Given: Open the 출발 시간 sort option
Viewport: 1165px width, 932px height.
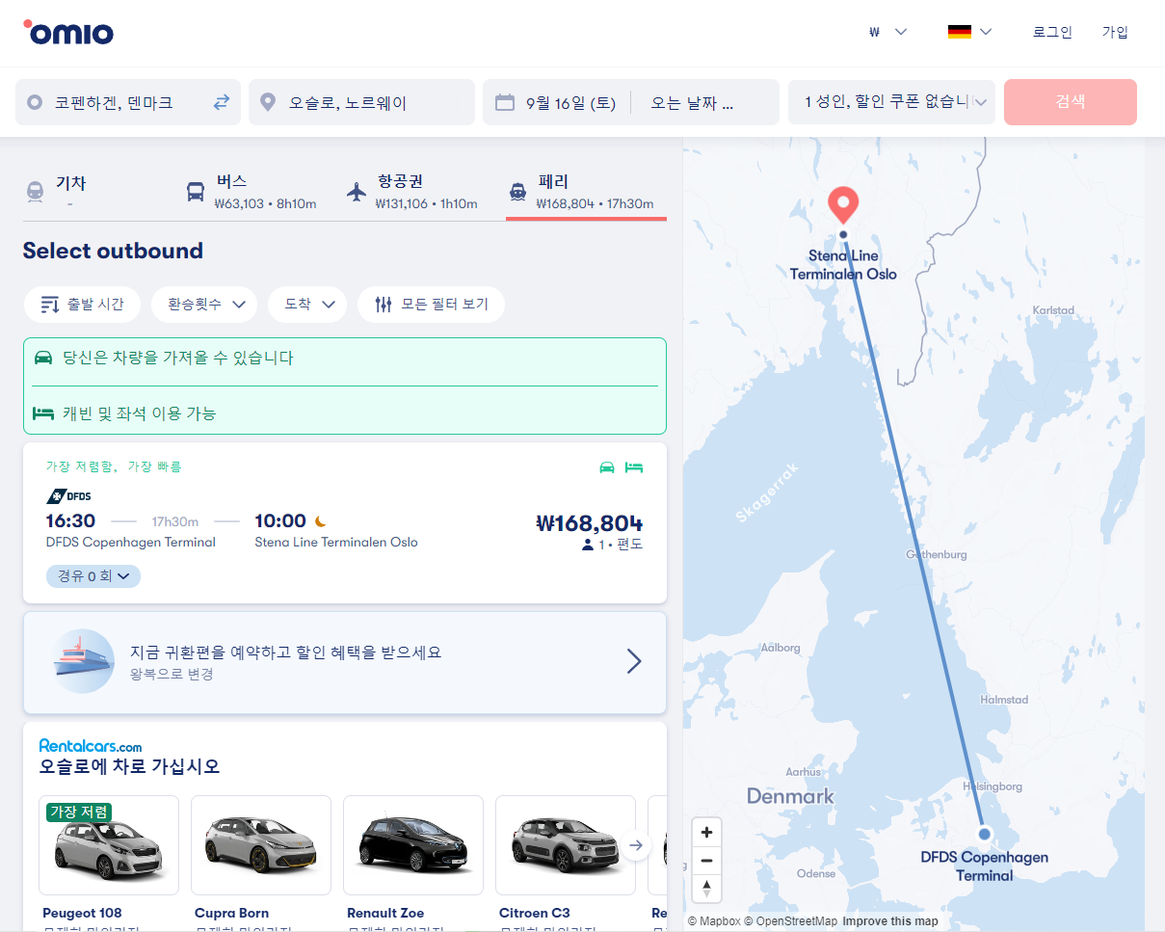Looking at the screenshot, I should (x=82, y=305).
